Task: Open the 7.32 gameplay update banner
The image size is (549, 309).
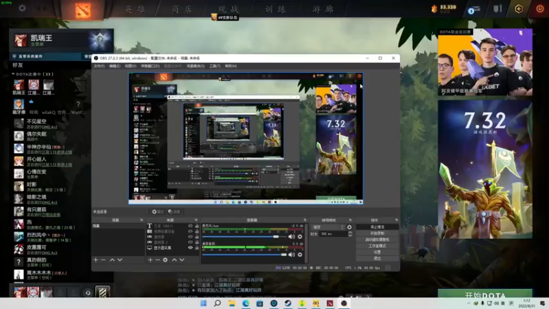Action: [485, 169]
